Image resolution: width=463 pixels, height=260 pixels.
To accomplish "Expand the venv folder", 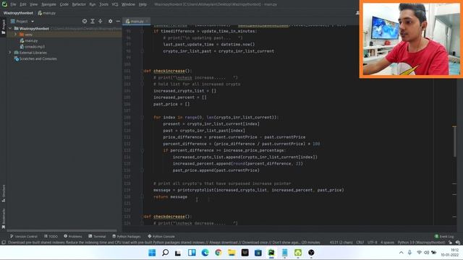I will (15, 35).
